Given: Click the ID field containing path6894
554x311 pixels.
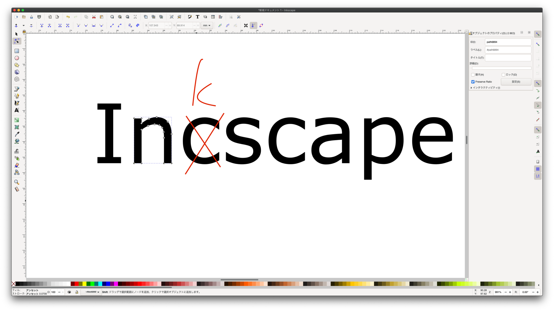Looking at the screenshot, I should pyautogui.click(x=508, y=42).
